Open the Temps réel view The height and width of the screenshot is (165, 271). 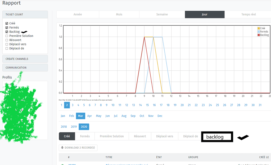248,15
